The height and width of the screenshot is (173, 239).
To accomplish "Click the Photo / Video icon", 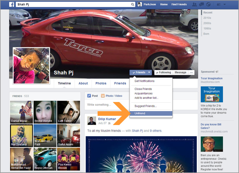I will (x=103, y=96).
